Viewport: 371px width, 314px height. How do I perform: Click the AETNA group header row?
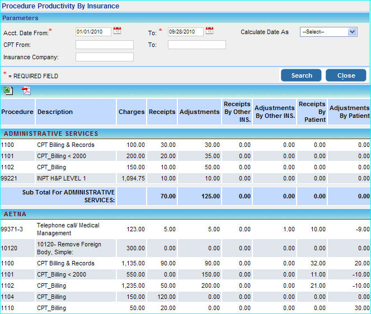185,214
